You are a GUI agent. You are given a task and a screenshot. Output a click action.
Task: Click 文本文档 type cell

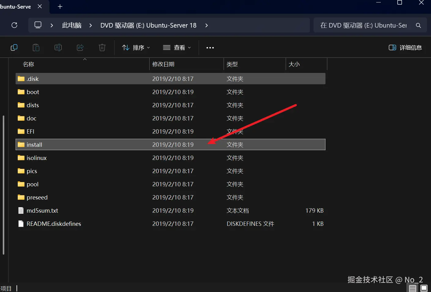click(238, 210)
